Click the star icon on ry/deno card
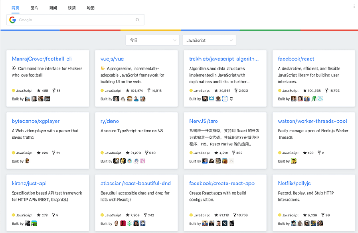The height and width of the screenshot is (233, 358). tap(128, 153)
